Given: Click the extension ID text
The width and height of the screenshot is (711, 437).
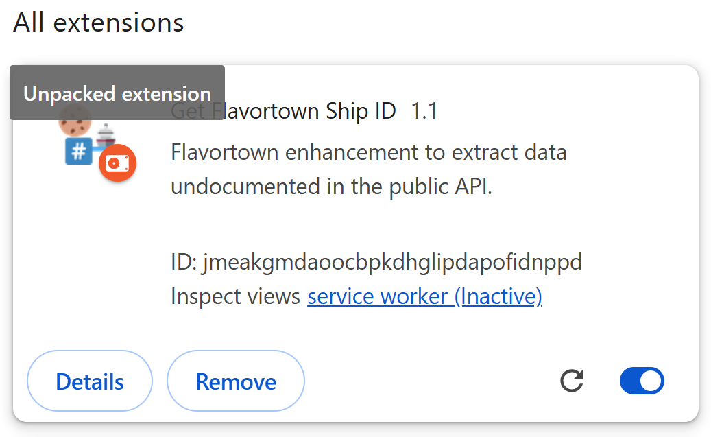Looking at the screenshot, I should point(392,261).
